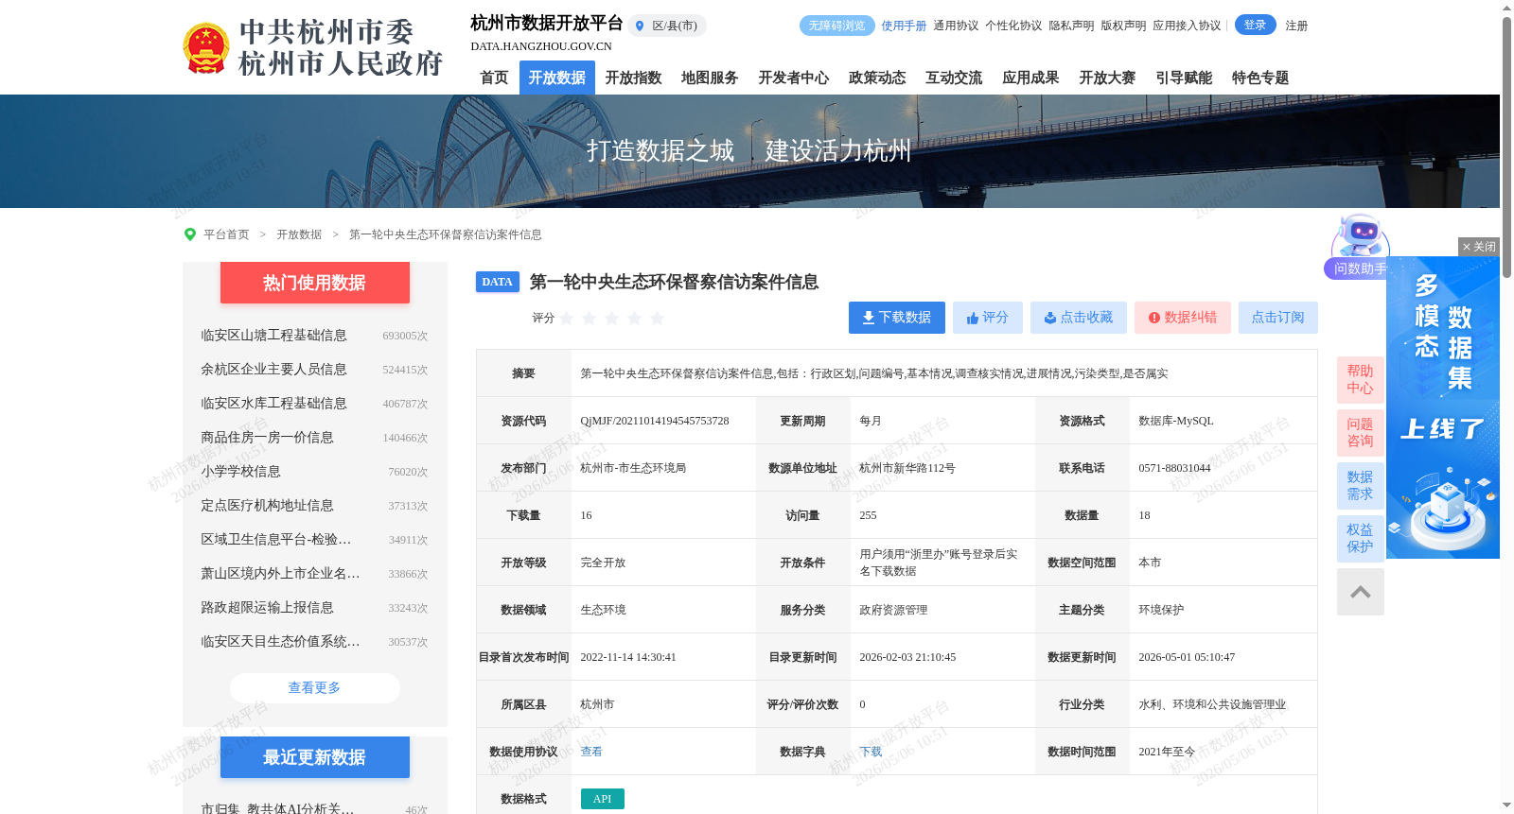This screenshot has width=1514, height=814.
Task: Open 定点医疗机构地址信息 dataset
Action: [x=267, y=506]
